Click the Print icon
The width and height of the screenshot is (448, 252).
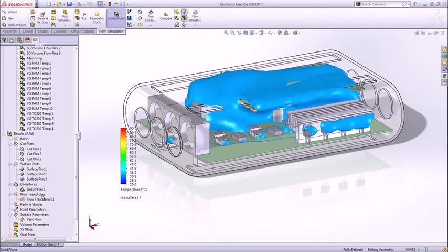pyautogui.click(x=79, y=4)
